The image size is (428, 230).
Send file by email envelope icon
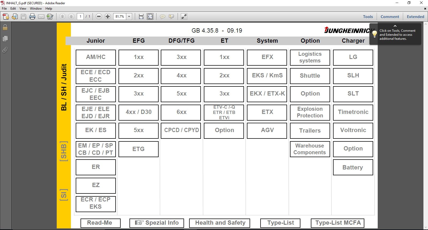coord(41,17)
